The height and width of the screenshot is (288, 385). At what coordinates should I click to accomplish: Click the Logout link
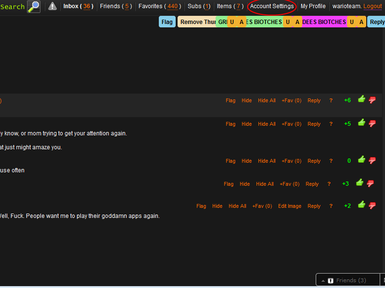[372, 6]
